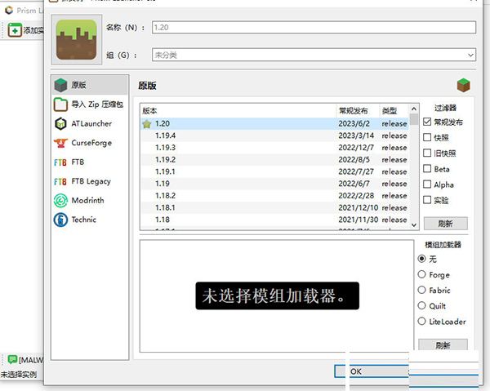The height and width of the screenshot is (391, 490).
Task: Click the version list scrollbar thumb
Action: click(x=414, y=120)
